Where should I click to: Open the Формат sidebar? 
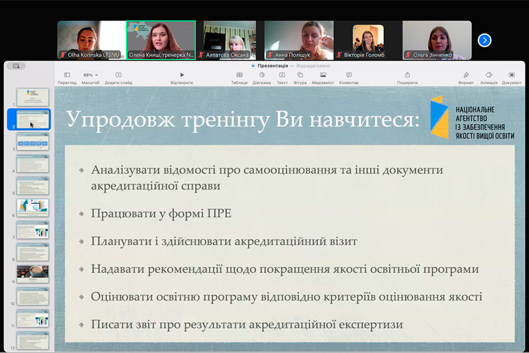click(466, 78)
